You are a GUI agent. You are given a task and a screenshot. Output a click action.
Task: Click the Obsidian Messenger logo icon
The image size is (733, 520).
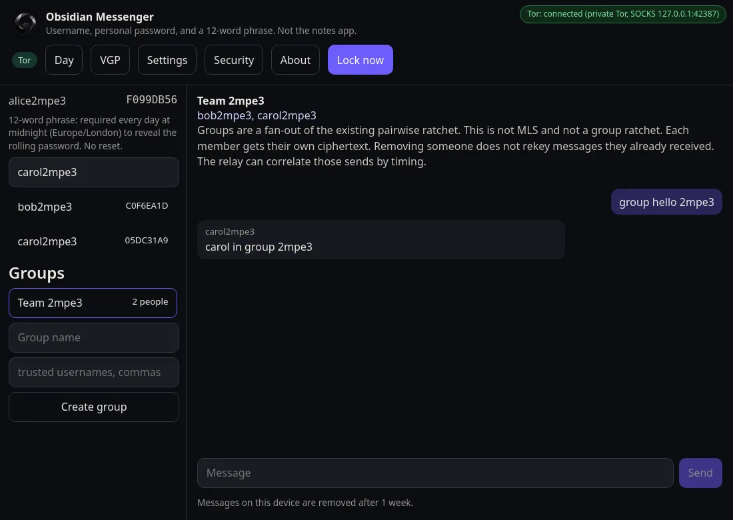pos(25,23)
